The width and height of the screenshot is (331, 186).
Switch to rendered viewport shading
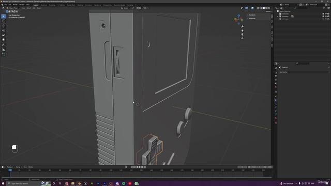click(269, 8)
